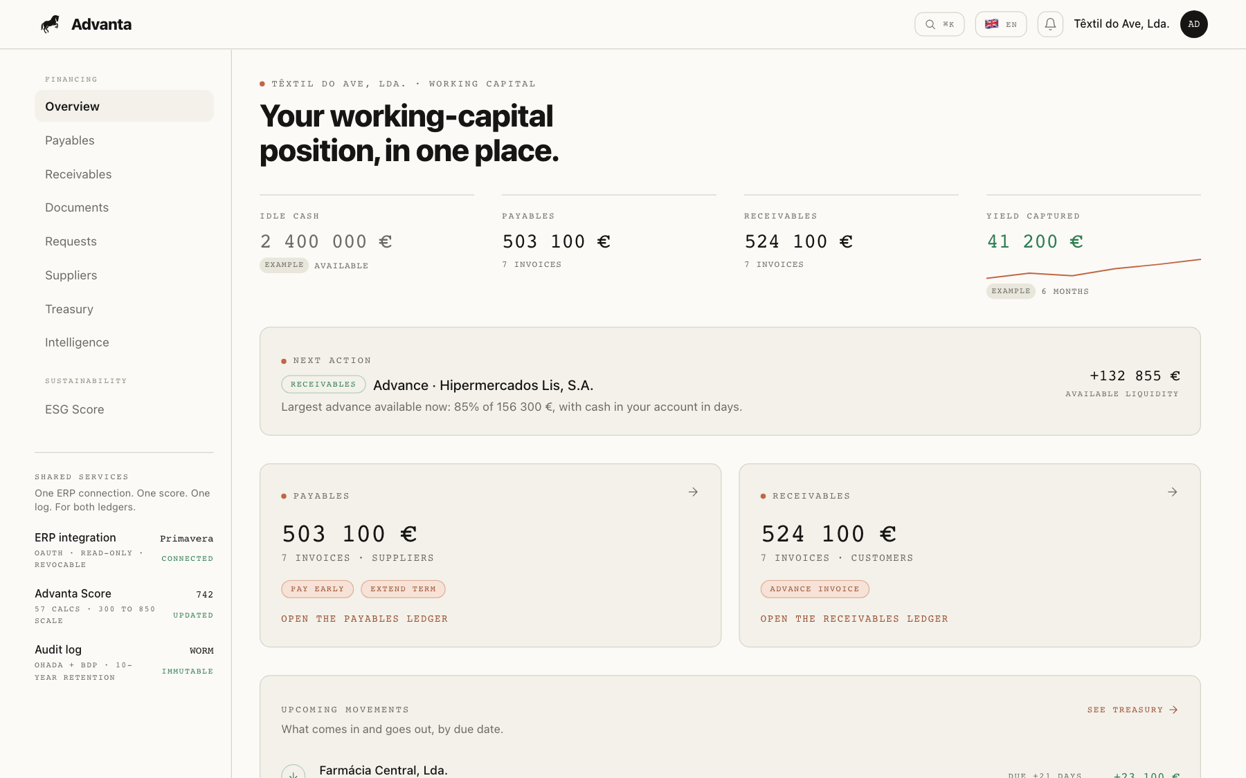Open Intelligence in the sidebar

124,342
